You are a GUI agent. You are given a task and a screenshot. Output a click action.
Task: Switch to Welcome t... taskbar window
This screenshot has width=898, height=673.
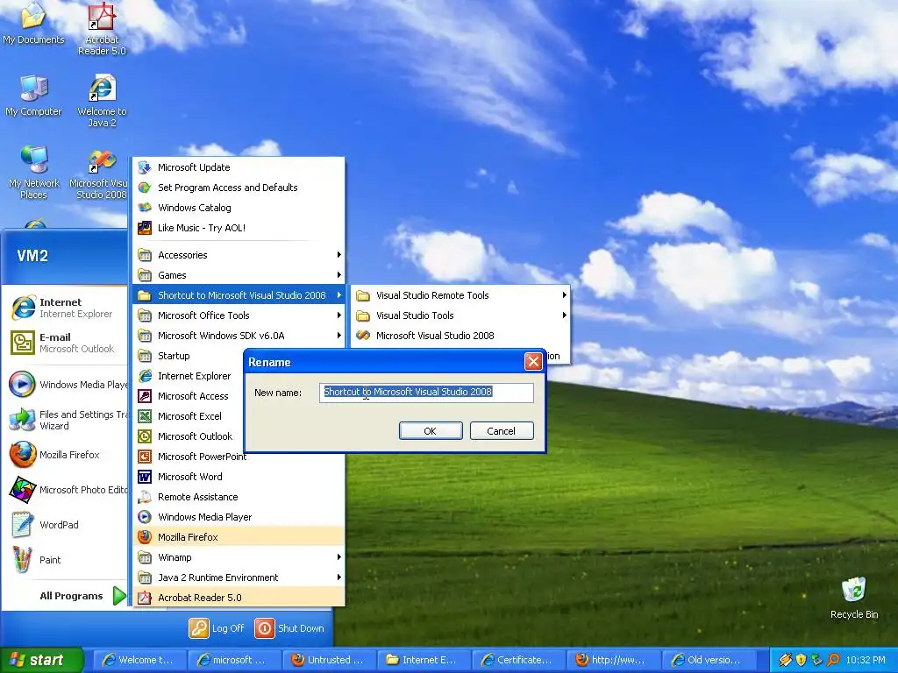138,660
